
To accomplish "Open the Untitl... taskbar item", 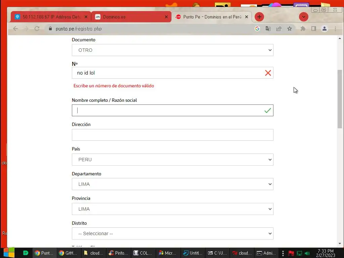I will click(192, 253).
